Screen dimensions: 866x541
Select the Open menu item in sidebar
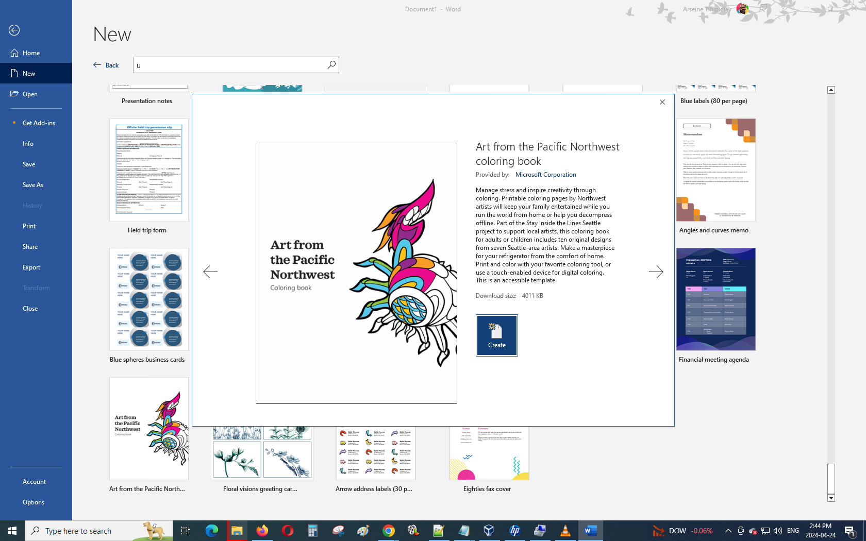click(x=30, y=94)
